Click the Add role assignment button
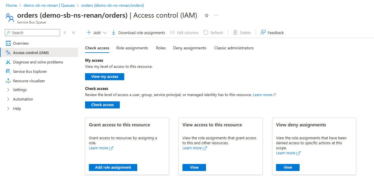This screenshot has height=196, width=374. click(113, 167)
